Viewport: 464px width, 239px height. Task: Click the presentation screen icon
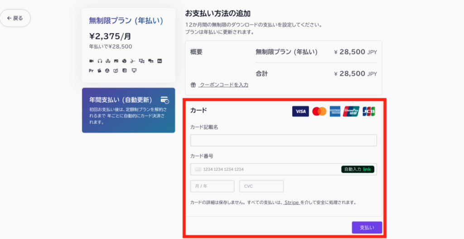(x=134, y=70)
